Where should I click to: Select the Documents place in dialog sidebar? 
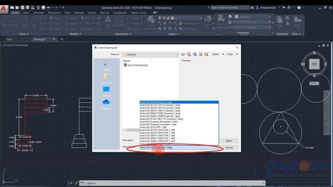(106, 78)
